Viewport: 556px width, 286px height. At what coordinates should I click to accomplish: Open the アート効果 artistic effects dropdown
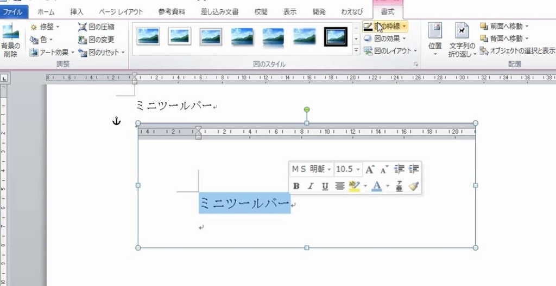click(x=52, y=53)
